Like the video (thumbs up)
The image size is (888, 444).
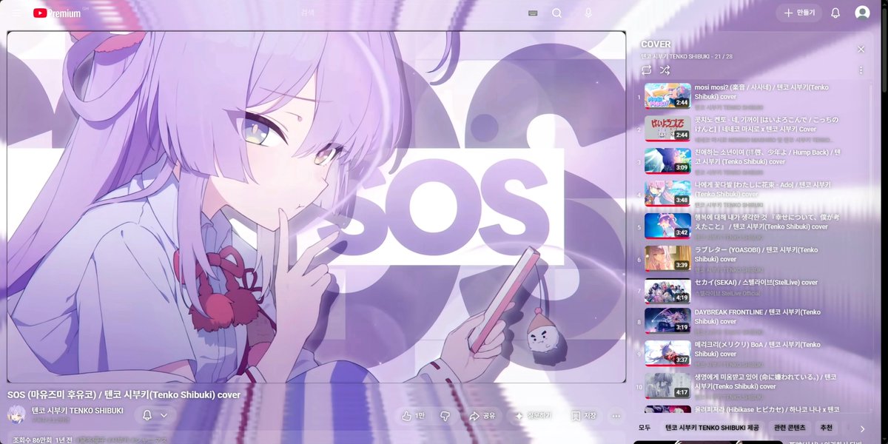point(413,416)
